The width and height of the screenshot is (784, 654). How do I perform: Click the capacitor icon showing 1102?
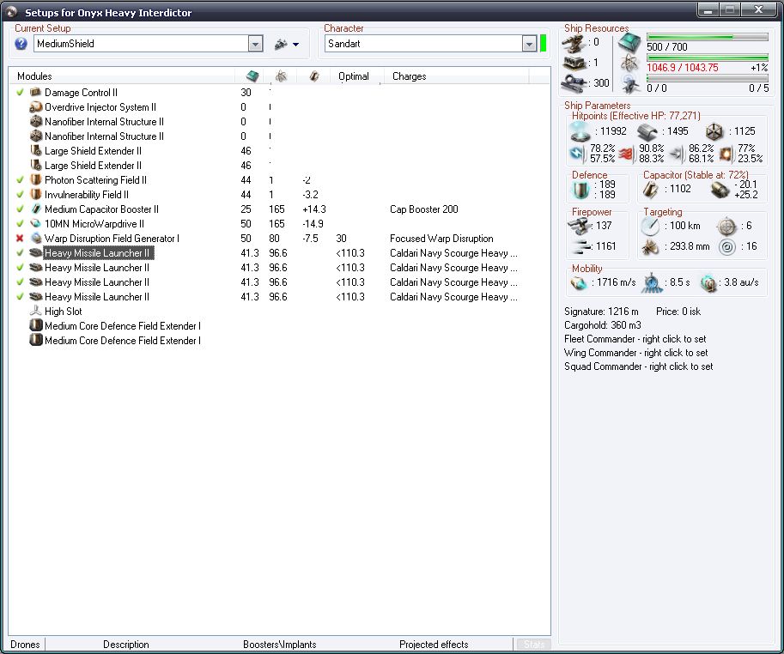pos(651,190)
